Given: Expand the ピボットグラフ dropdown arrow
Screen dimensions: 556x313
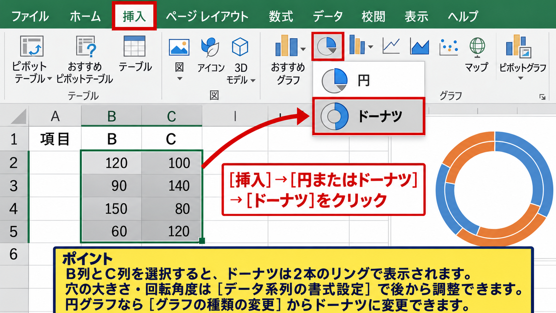Looking at the screenshot, I should tap(521, 78).
